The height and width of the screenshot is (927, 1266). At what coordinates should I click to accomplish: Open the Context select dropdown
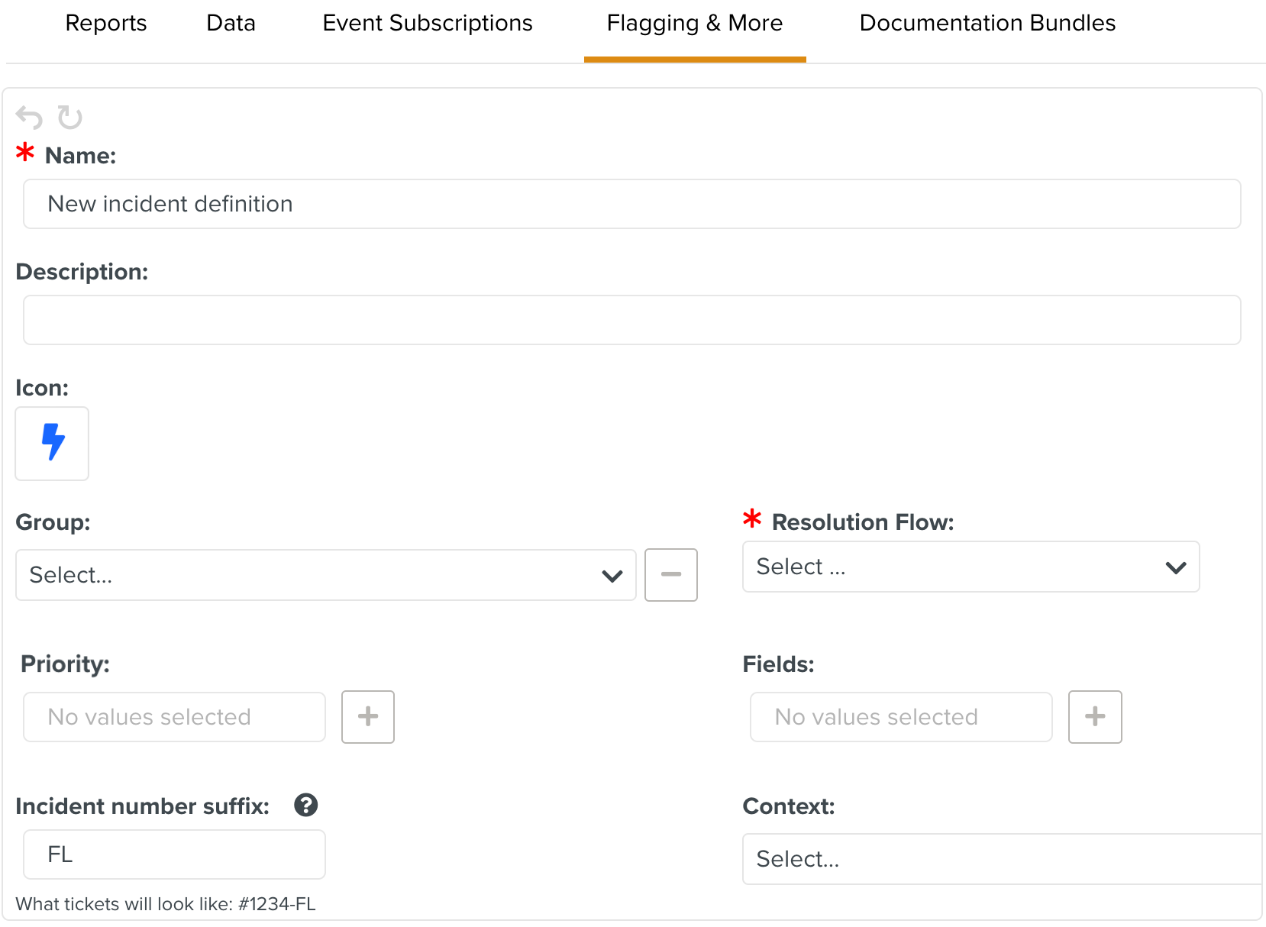(x=1000, y=859)
